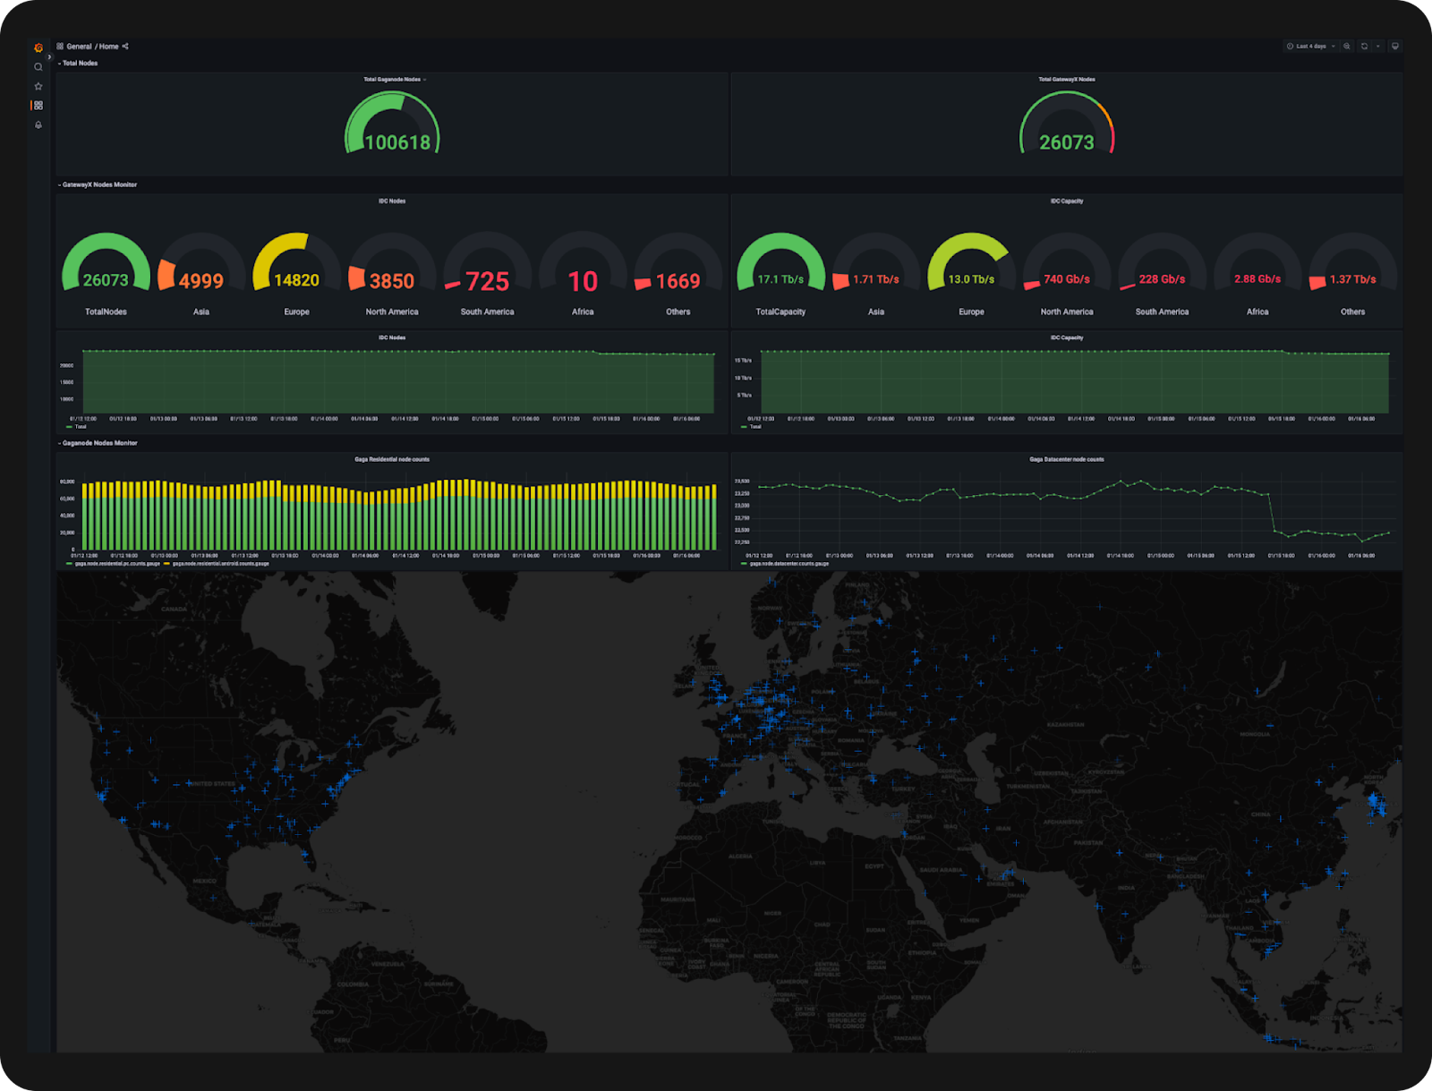Toggle gaga.node.residential.pc.counts.gauge legend series

pyautogui.click(x=113, y=564)
